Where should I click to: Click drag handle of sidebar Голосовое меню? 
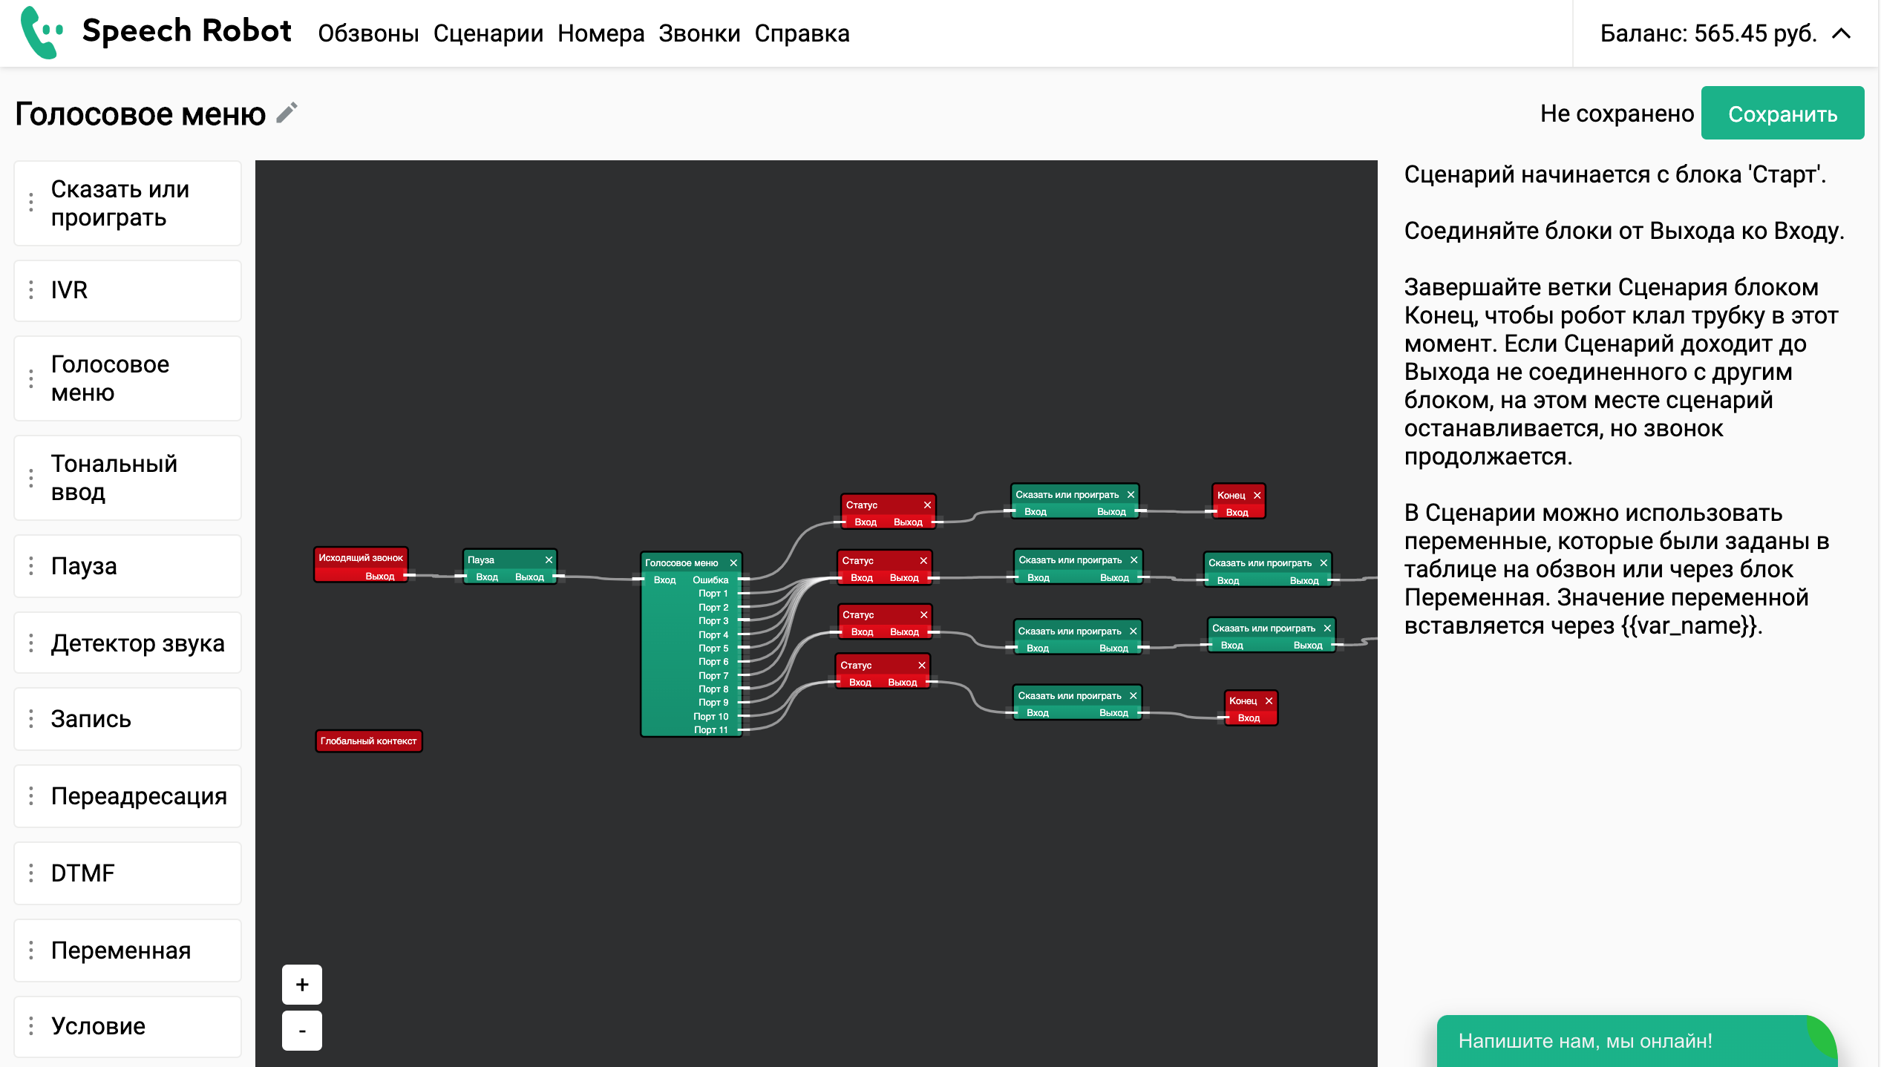tap(31, 378)
